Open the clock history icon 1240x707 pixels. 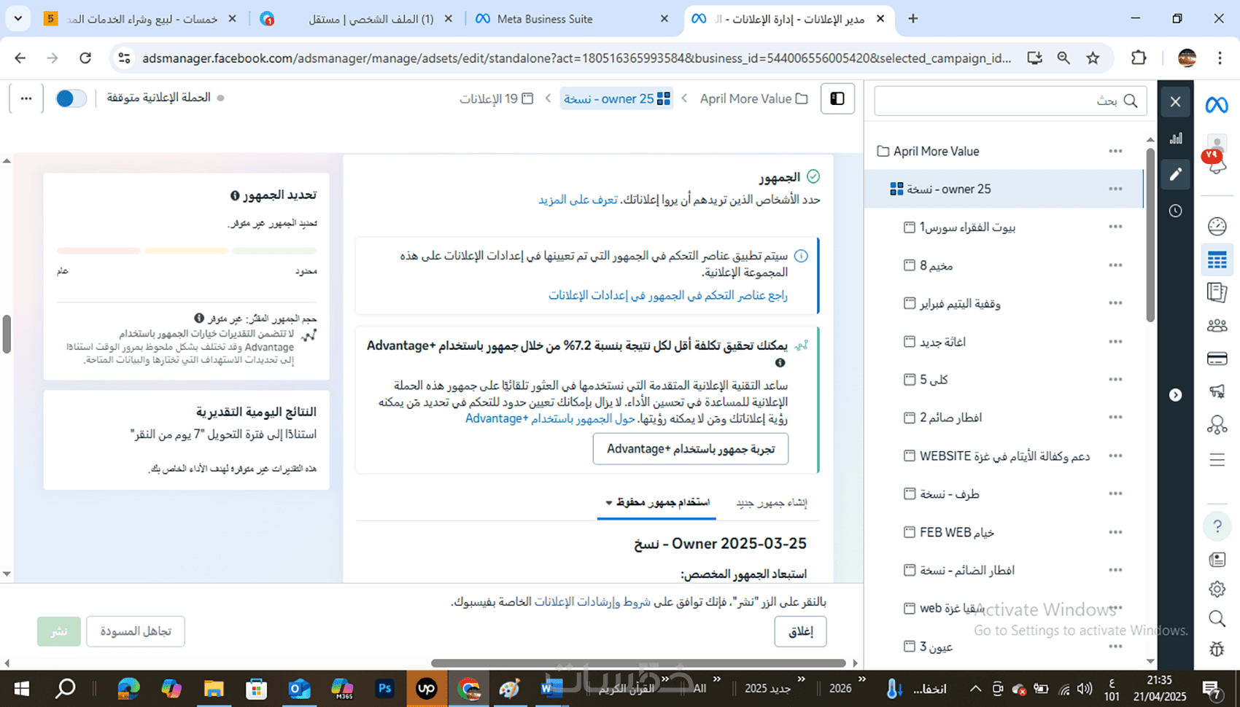point(1176,211)
